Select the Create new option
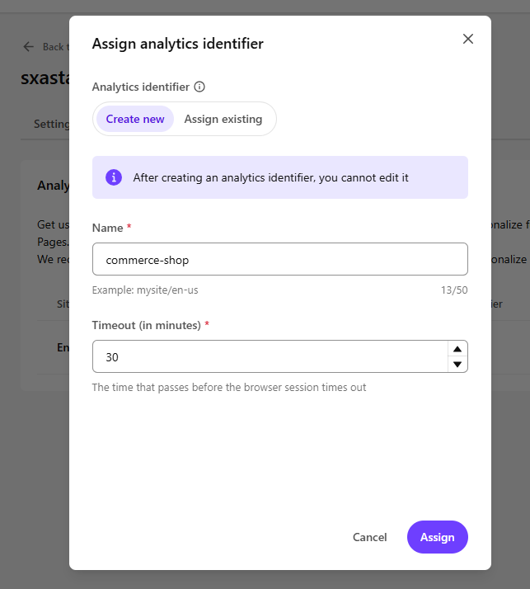Viewport: 530px width, 589px height. [135, 119]
